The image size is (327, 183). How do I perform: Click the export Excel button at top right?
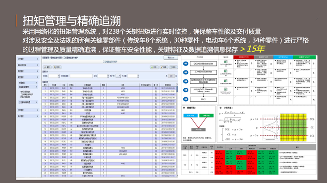point(170,58)
